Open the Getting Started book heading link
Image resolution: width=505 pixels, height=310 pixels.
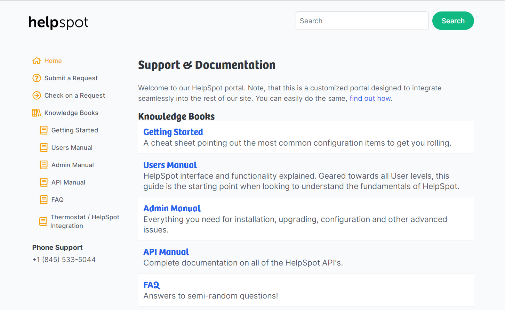tap(173, 132)
